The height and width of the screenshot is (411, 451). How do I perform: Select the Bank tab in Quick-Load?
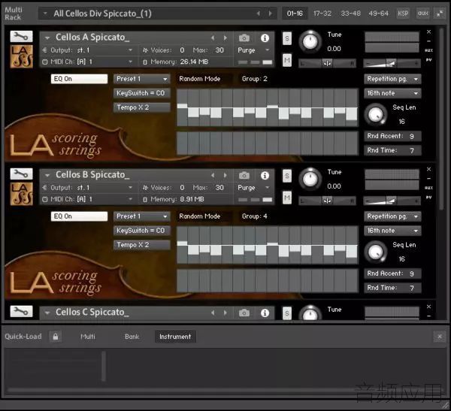pyautogui.click(x=132, y=337)
